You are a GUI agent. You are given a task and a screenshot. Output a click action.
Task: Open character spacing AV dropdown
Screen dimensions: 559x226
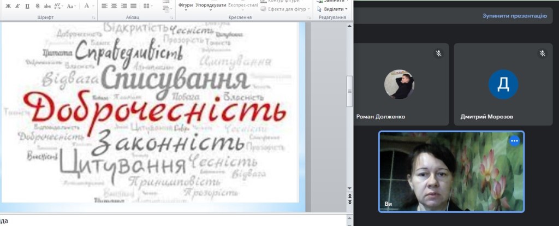(58, 6)
